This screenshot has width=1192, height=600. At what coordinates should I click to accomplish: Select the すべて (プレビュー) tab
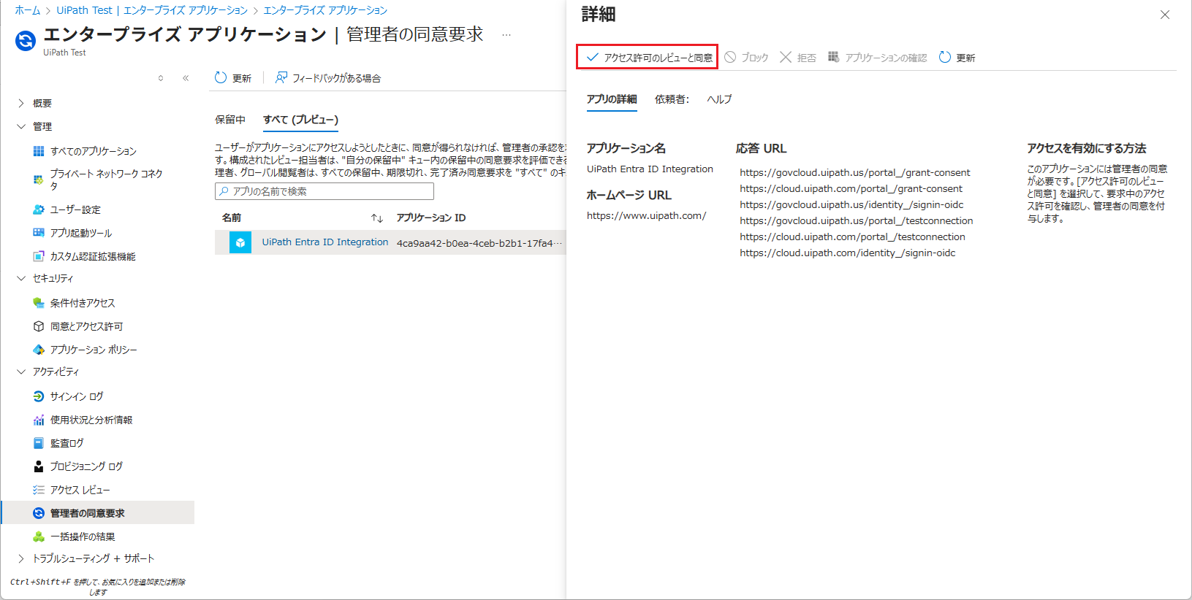[x=300, y=120]
